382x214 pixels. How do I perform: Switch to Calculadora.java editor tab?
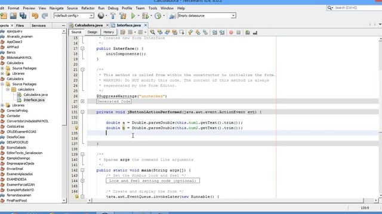pos(89,25)
